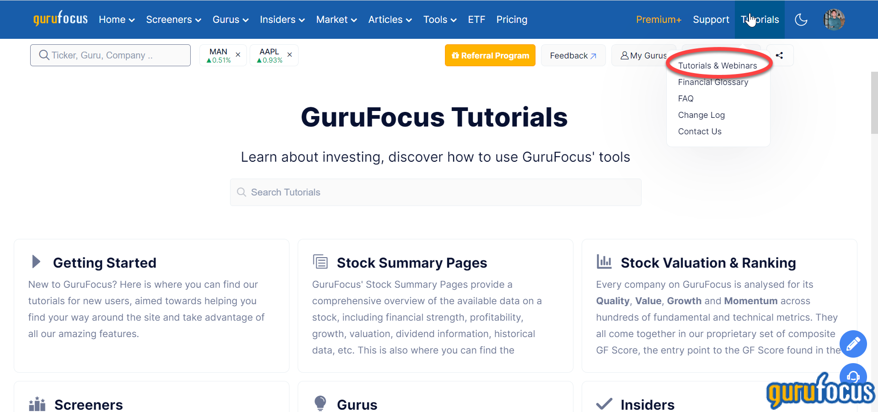Expand the Insiders dropdown menu
878x412 pixels.
tap(282, 20)
